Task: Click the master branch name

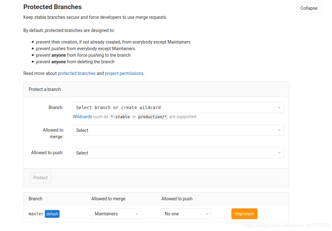Action: (36, 214)
